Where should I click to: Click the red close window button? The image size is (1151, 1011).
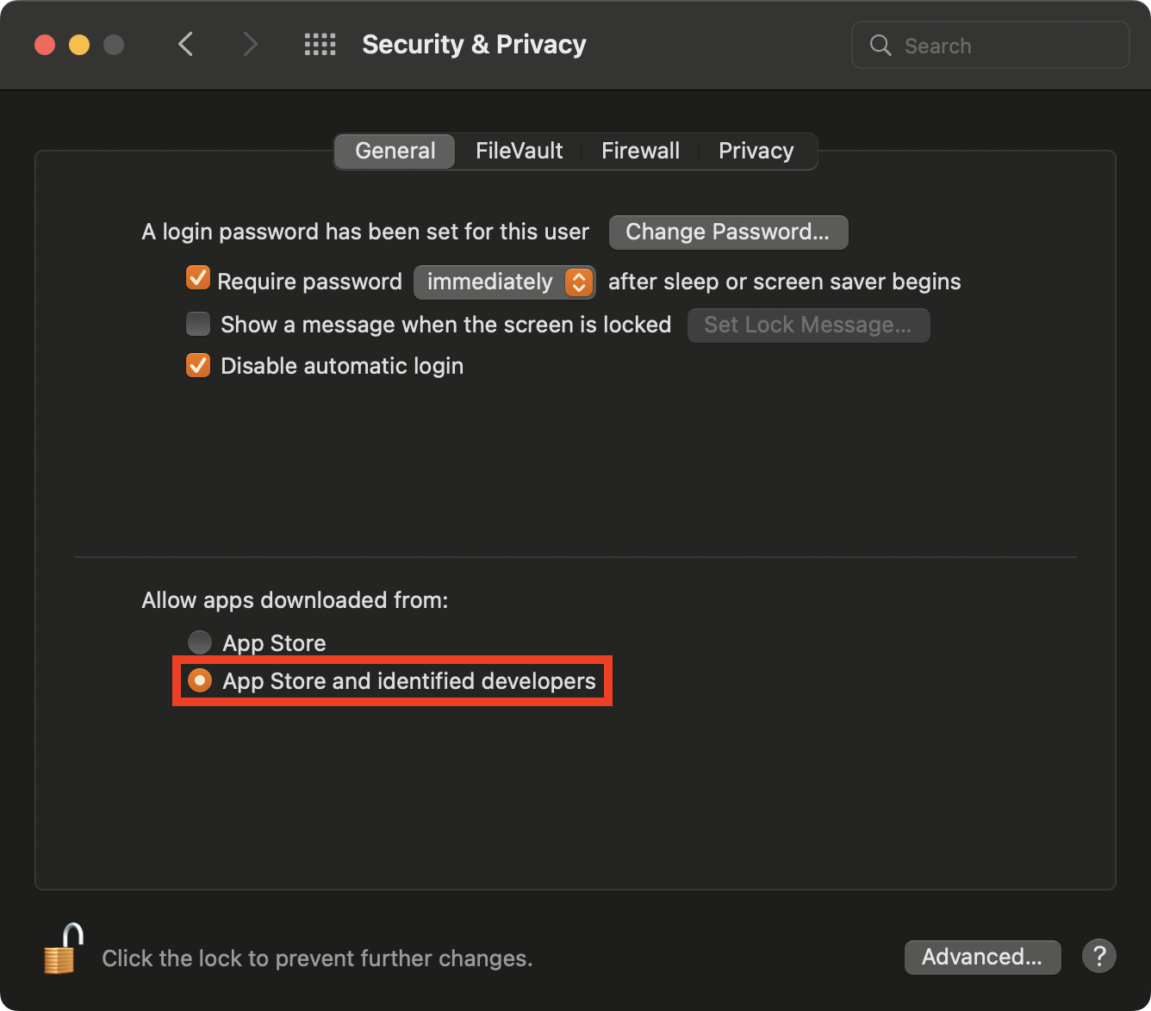(45, 45)
